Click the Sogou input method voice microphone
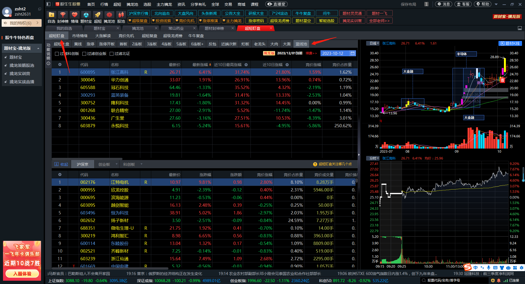This screenshot has height=284, width=525. coord(489,268)
